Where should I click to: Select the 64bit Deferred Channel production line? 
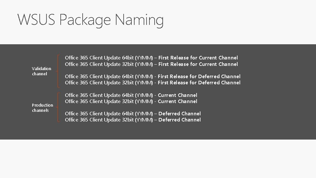[x=133, y=114]
